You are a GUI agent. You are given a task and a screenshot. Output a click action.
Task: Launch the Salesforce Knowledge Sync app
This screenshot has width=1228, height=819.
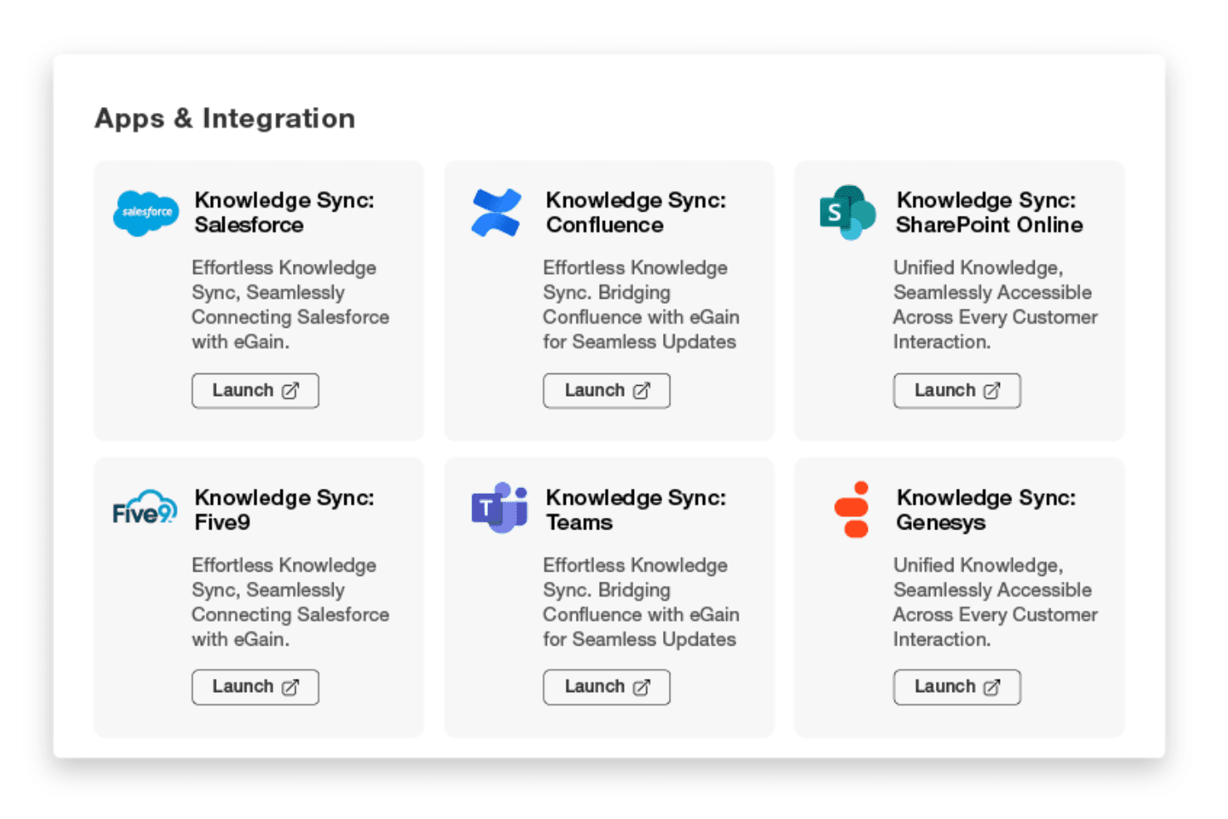pyautogui.click(x=256, y=391)
